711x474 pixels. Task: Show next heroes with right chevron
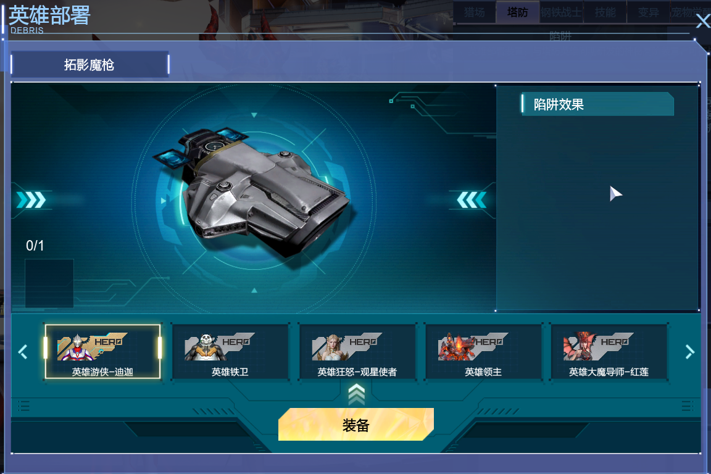point(689,352)
